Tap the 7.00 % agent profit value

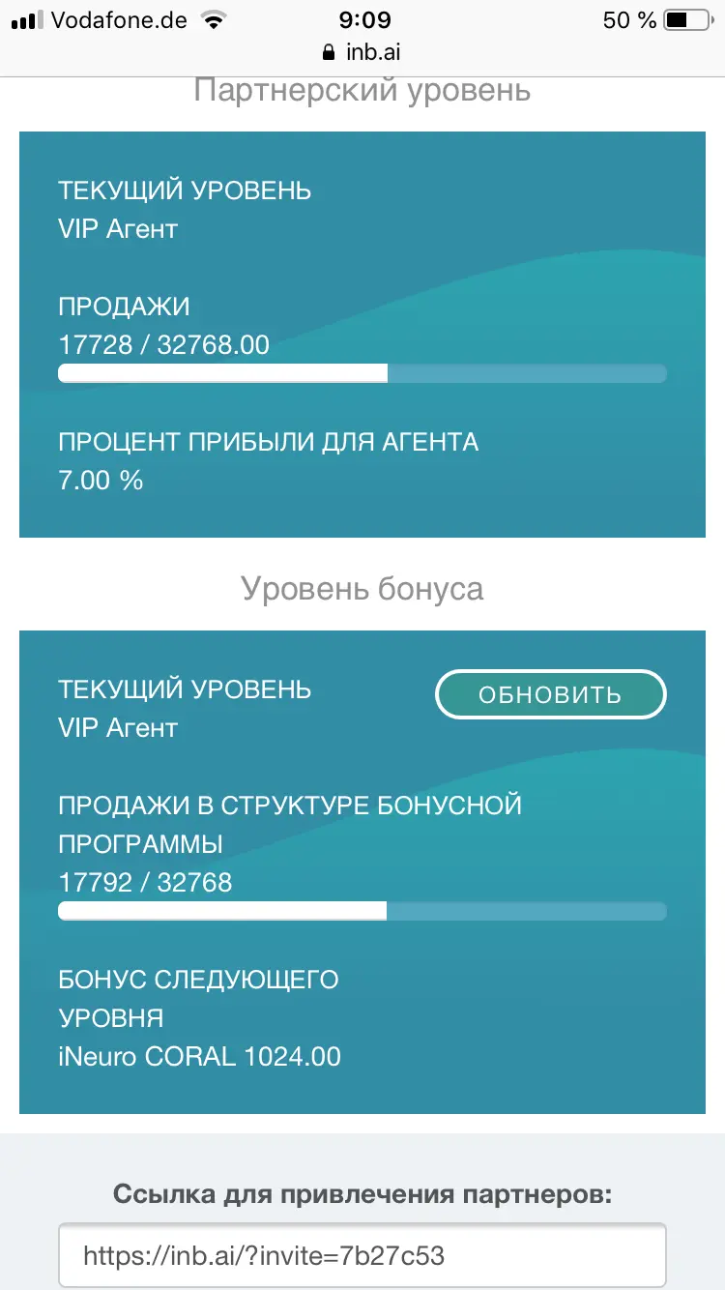(101, 480)
